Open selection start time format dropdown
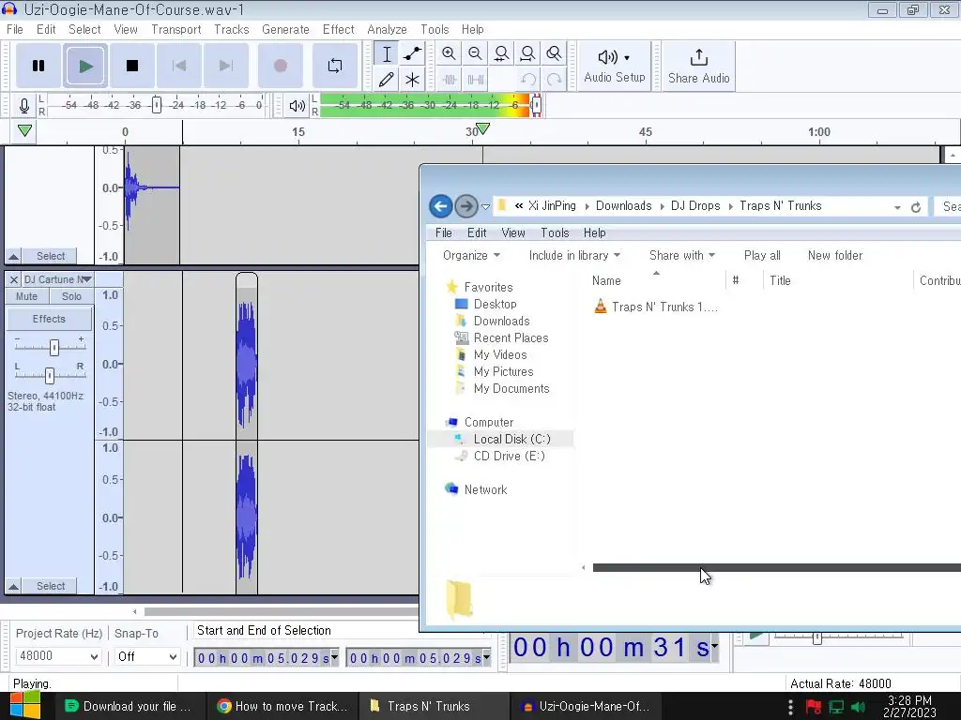Image resolution: width=961 pixels, height=720 pixels. (334, 657)
